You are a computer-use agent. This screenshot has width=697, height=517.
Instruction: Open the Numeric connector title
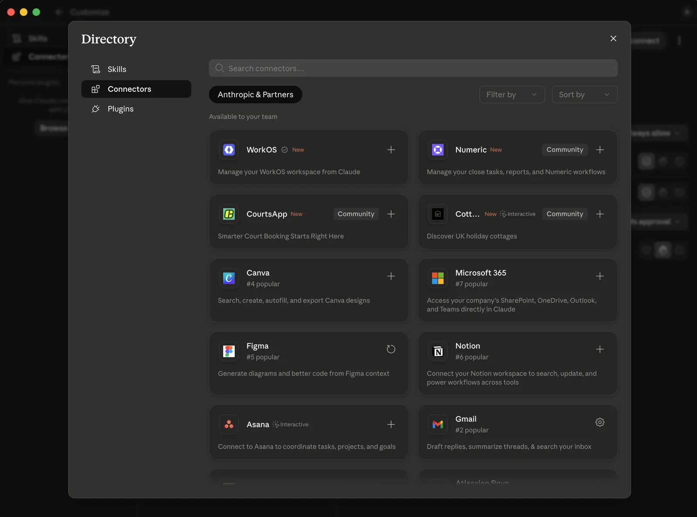coord(471,150)
